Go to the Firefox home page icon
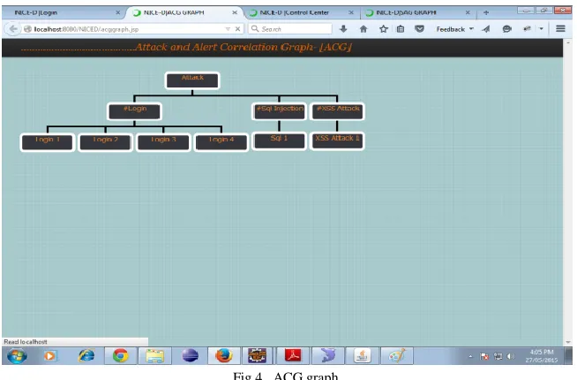Screen dimensions: 577x380 click(x=363, y=29)
